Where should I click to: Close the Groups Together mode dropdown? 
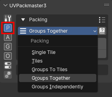(x=58, y=31)
